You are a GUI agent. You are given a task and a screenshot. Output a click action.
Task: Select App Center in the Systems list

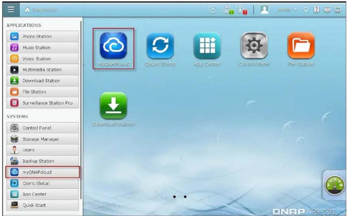(x=43, y=194)
